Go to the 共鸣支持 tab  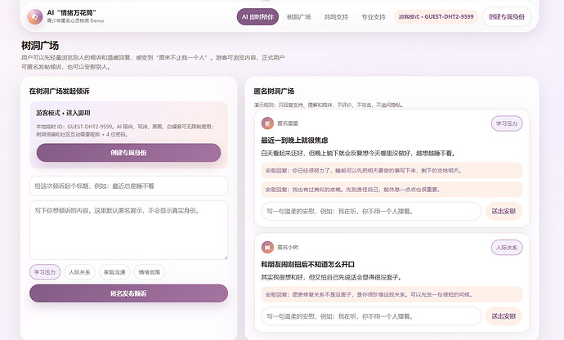(336, 17)
